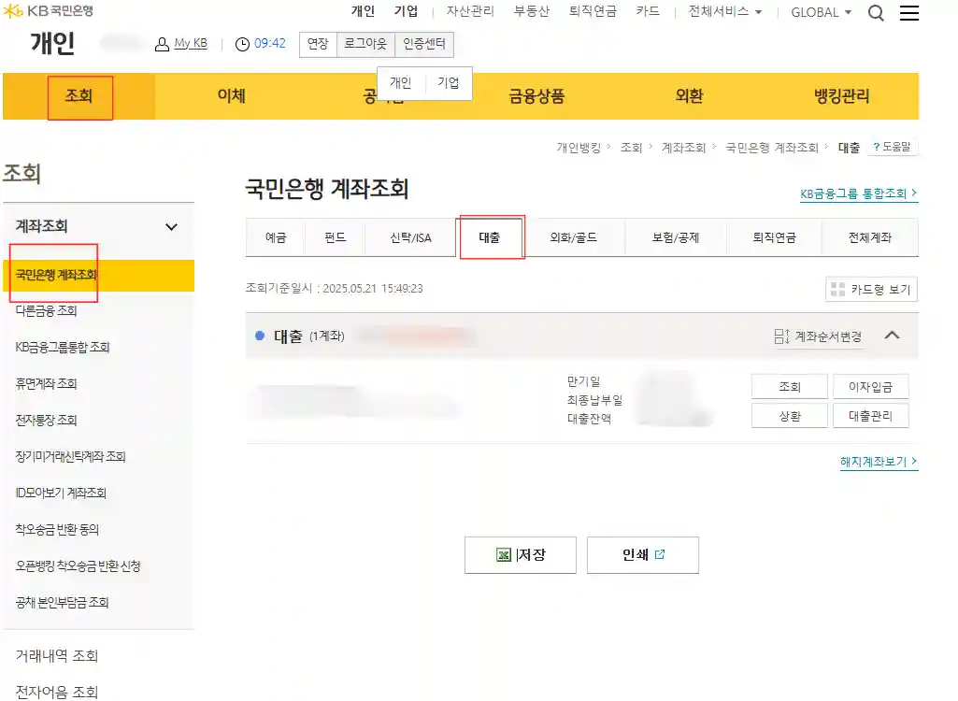Open the GLOBAL language dropdown

tap(822, 12)
